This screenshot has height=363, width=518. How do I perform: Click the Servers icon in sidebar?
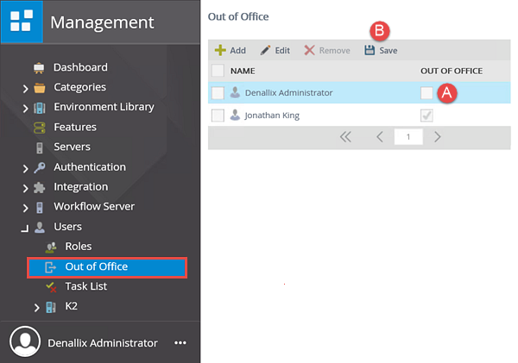(x=39, y=147)
